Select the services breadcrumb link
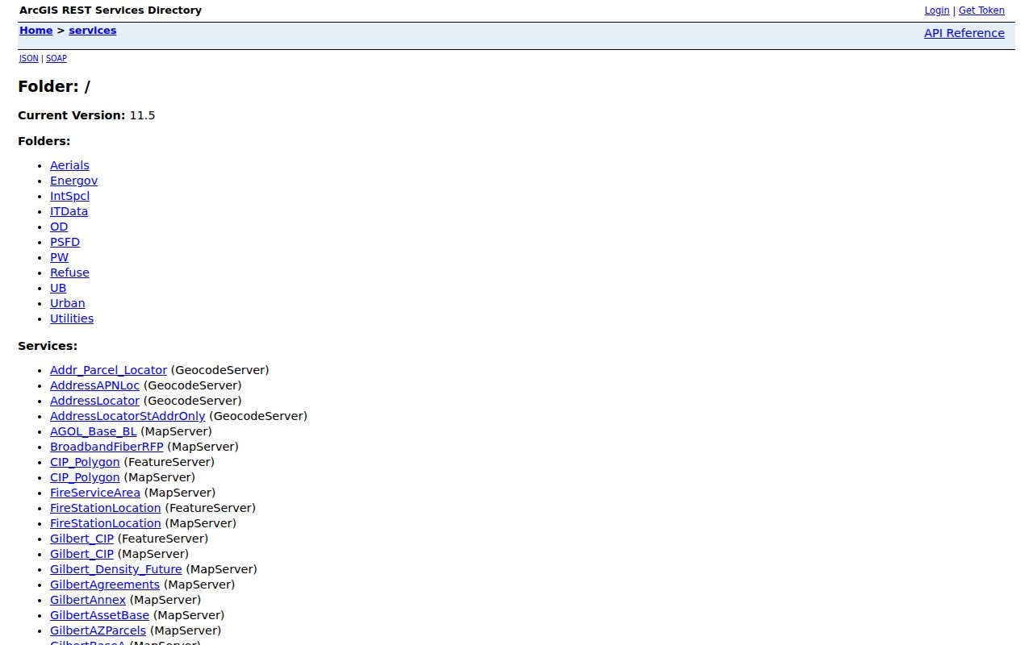The image size is (1033, 645). (x=93, y=31)
